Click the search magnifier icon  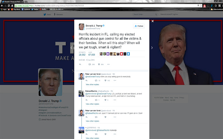click(156, 15)
